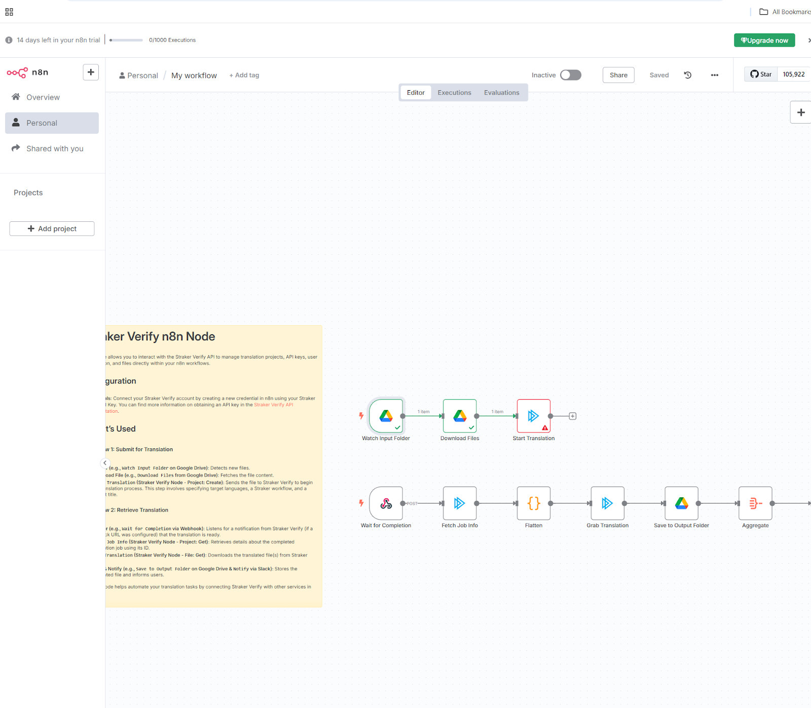Click the Share button
The height and width of the screenshot is (708, 811).
618,75
